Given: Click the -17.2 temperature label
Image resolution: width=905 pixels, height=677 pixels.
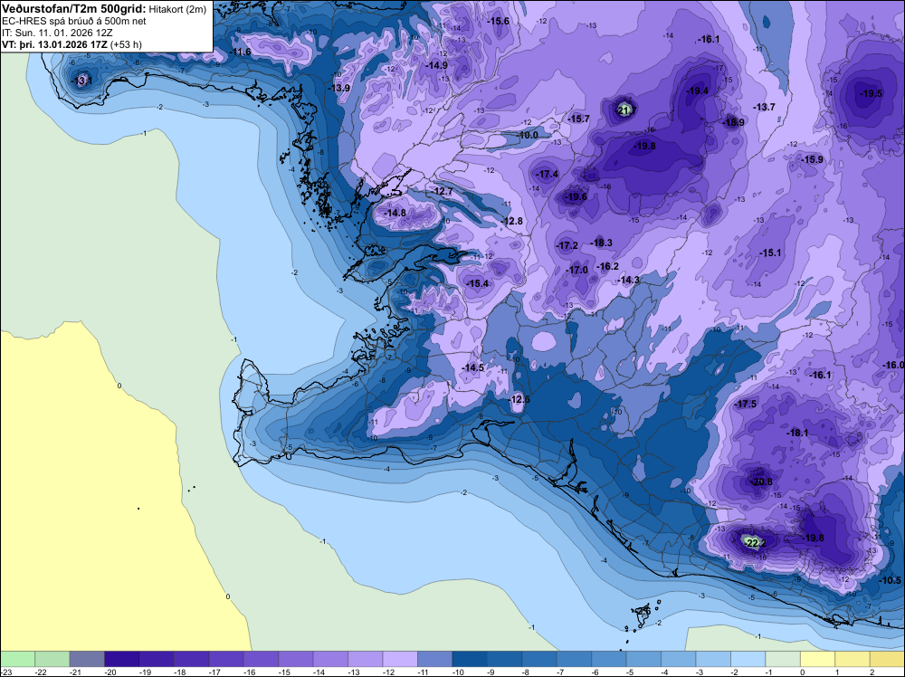Looking at the screenshot, I should (x=567, y=245).
